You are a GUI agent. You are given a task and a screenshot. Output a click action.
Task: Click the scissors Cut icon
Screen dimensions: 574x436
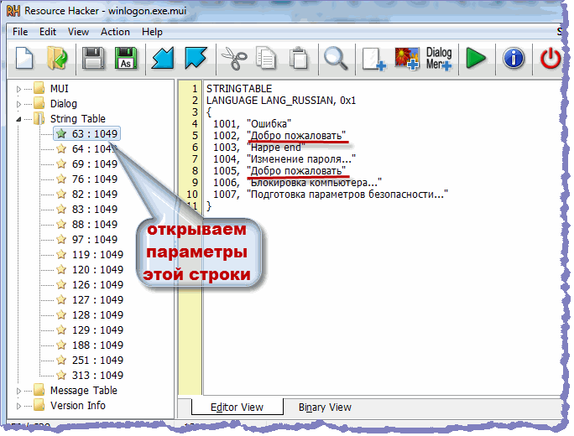[x=234, y=58]
